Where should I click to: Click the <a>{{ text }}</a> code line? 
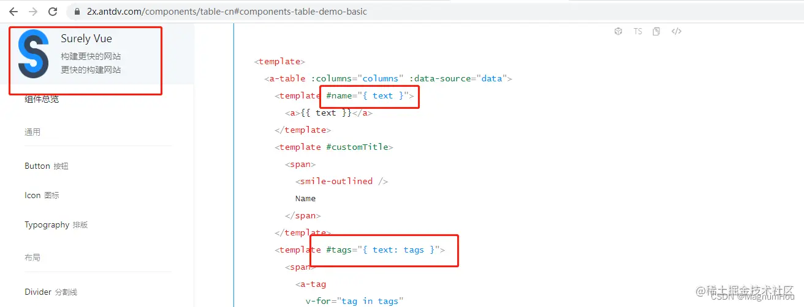(328, 113)
